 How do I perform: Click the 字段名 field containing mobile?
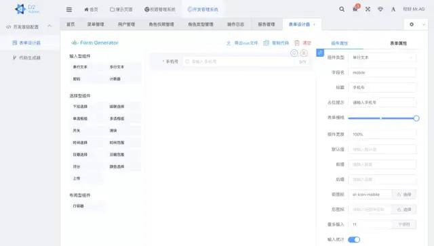[382, 72]
